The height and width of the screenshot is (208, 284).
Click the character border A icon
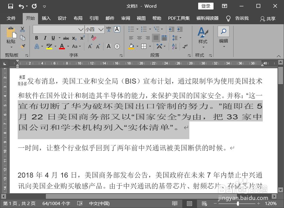click(x=117, y=29)
